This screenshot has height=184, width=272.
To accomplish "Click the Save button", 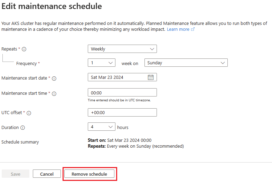I will [x=16, y=174].
